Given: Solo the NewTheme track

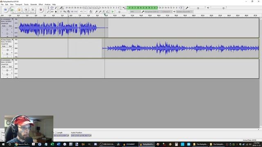Looking at the screenshot, I should (x=10, y=46).
